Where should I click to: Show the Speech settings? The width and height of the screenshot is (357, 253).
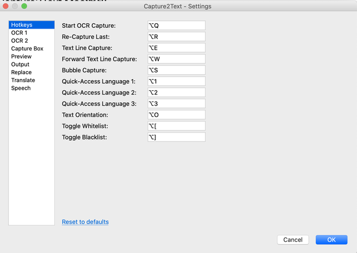(21, 88)
